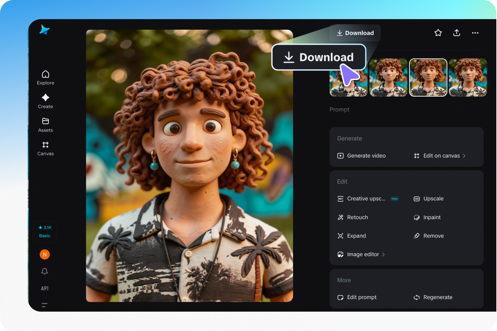
Task: Switch to the Canvas section
Action: (45, 148)
